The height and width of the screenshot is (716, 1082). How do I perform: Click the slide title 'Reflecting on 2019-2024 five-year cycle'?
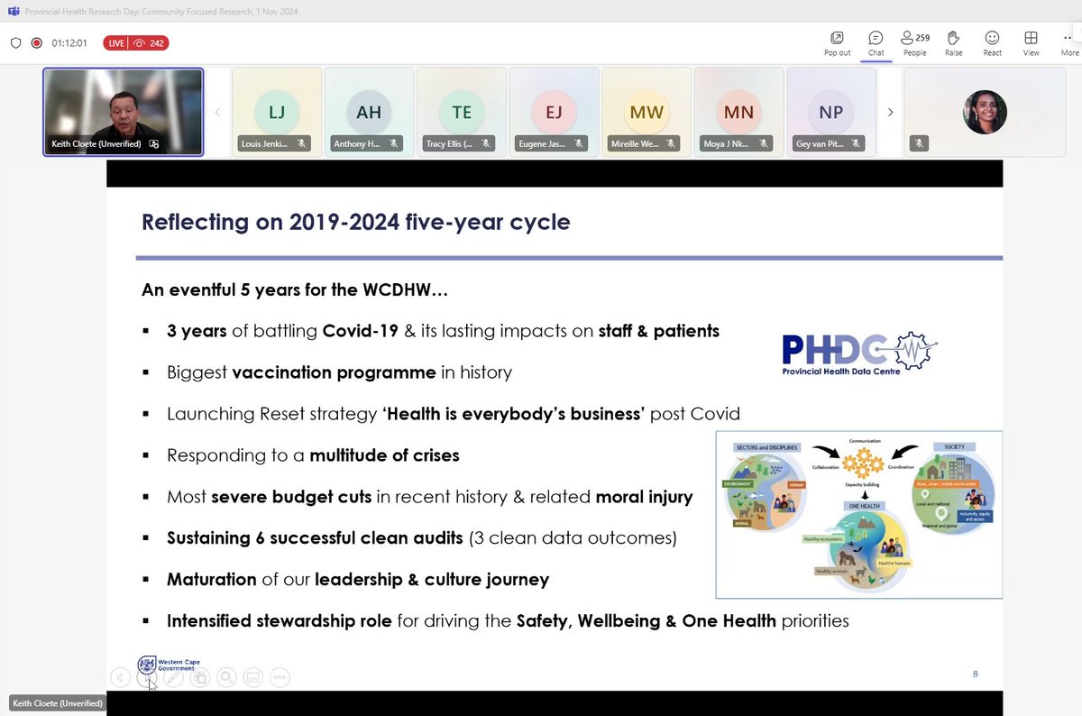pos(356,222)
